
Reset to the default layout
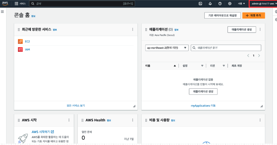point(223,15)
